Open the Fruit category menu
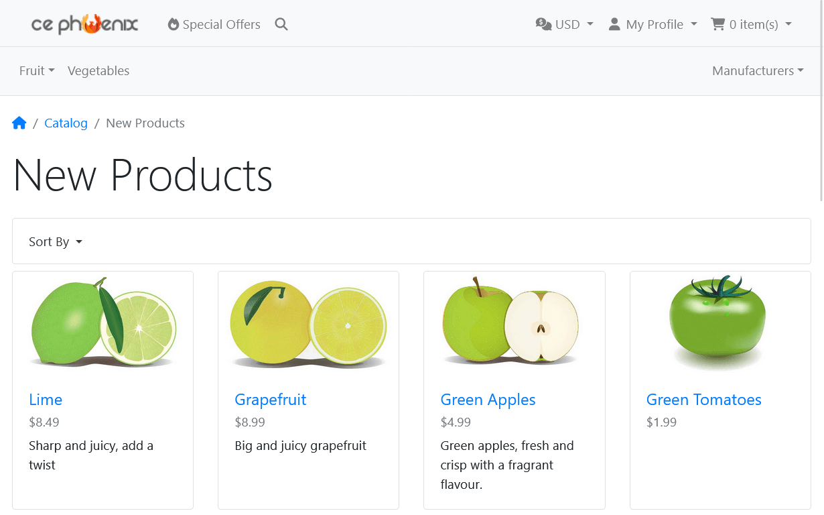Image resolution: width=824 pixels, height=515 pixels. click(37, 70)
